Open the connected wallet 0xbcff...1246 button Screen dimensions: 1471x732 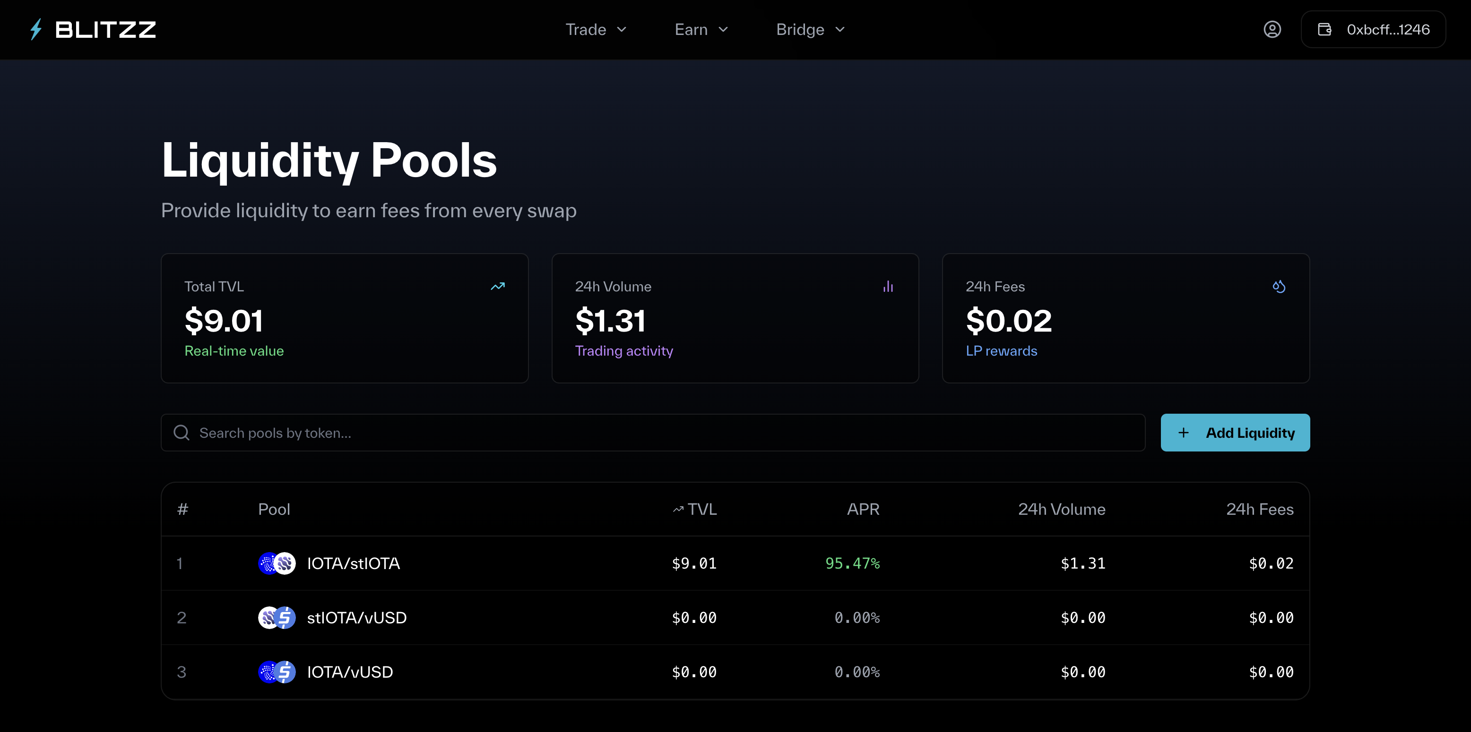tap(1373, 30)
